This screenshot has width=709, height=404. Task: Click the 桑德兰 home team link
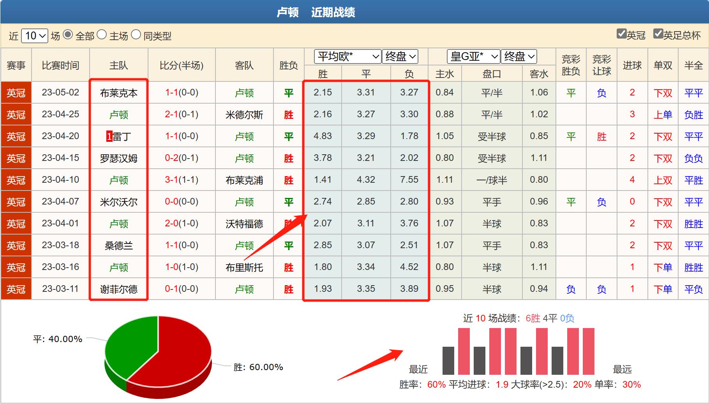[118, 245]
